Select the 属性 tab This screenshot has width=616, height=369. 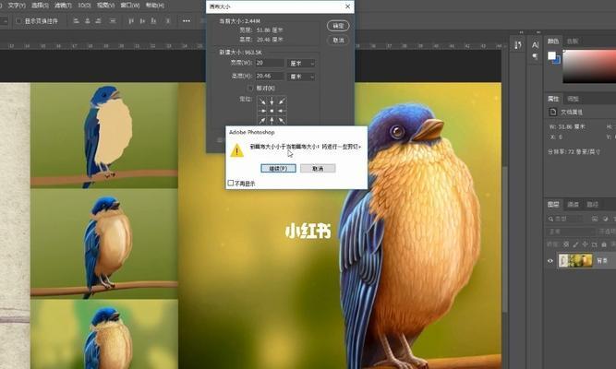553,99
